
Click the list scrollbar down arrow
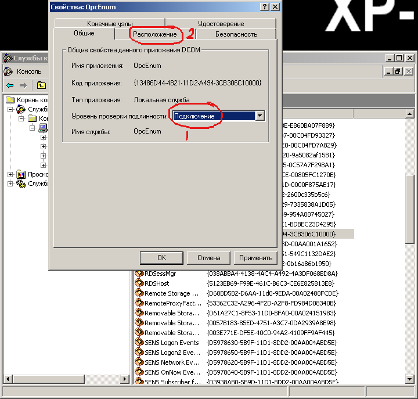[x=410, y=379]
